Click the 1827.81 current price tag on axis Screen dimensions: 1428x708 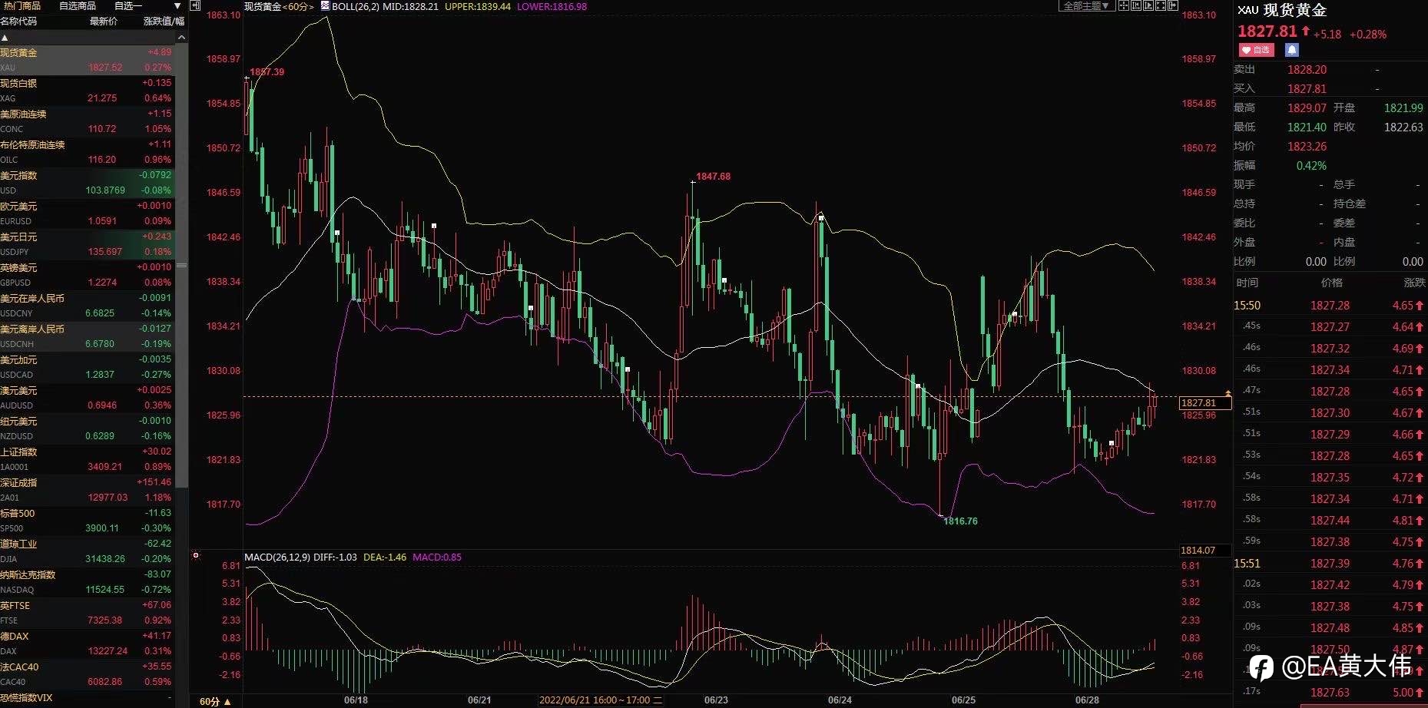tap(1204, 402)
